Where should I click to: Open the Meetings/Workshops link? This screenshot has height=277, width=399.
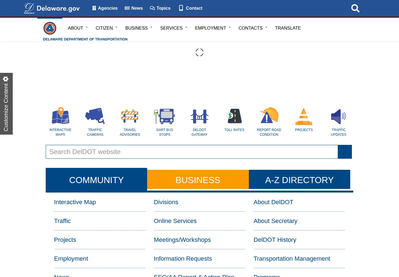coord(182,240)
